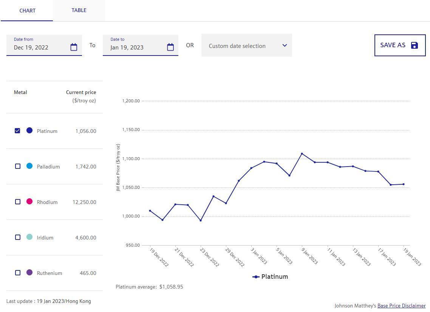Click the Date from input field
Viewport: 430px width, 312px height.
point(40,47)
